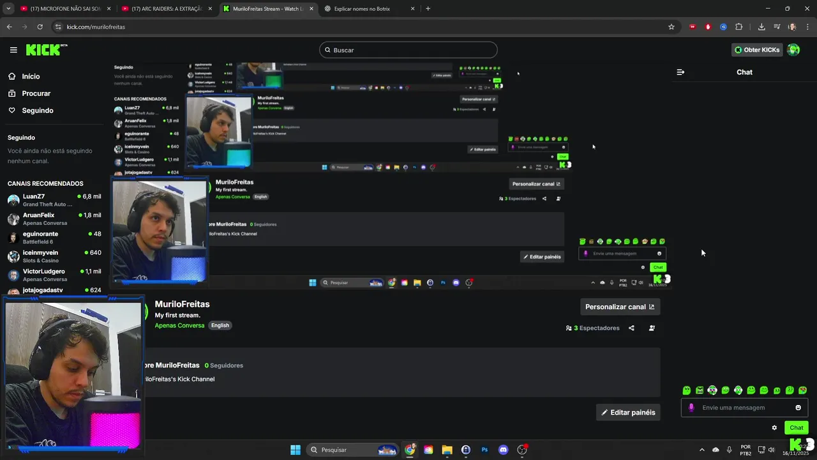
Task: Click the stream video preview area
Action: [389, 176]
